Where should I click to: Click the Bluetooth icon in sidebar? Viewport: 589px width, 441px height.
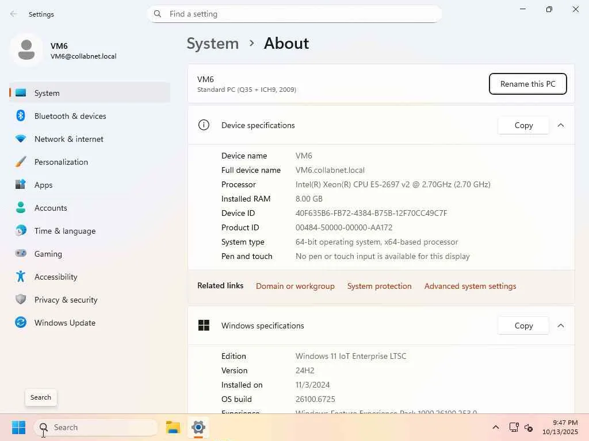[21, 115]
